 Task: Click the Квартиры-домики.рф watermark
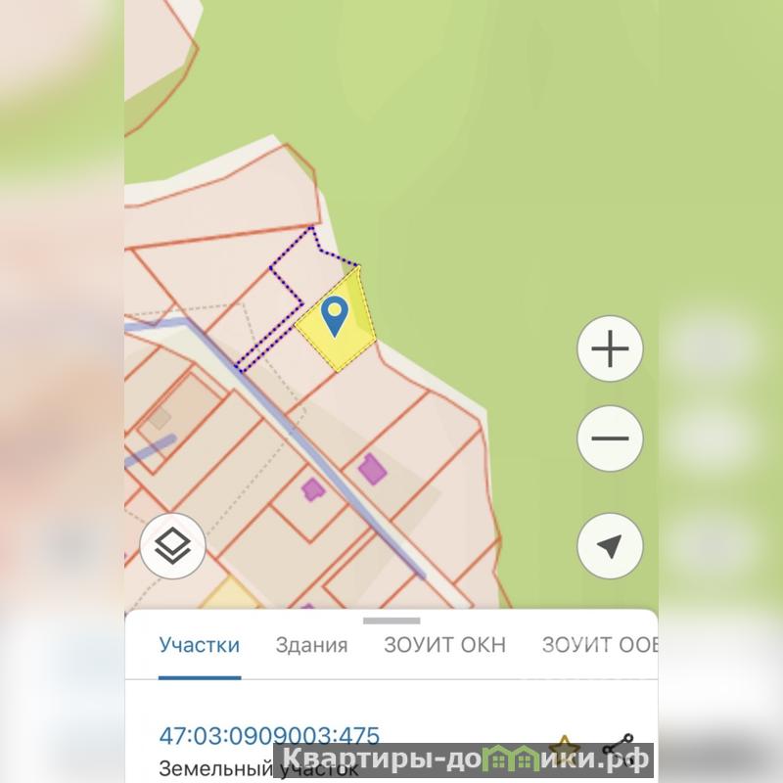463,760
